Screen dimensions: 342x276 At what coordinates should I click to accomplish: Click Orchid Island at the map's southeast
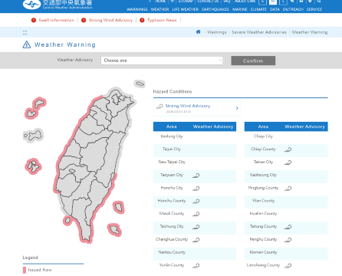point(114,229)
